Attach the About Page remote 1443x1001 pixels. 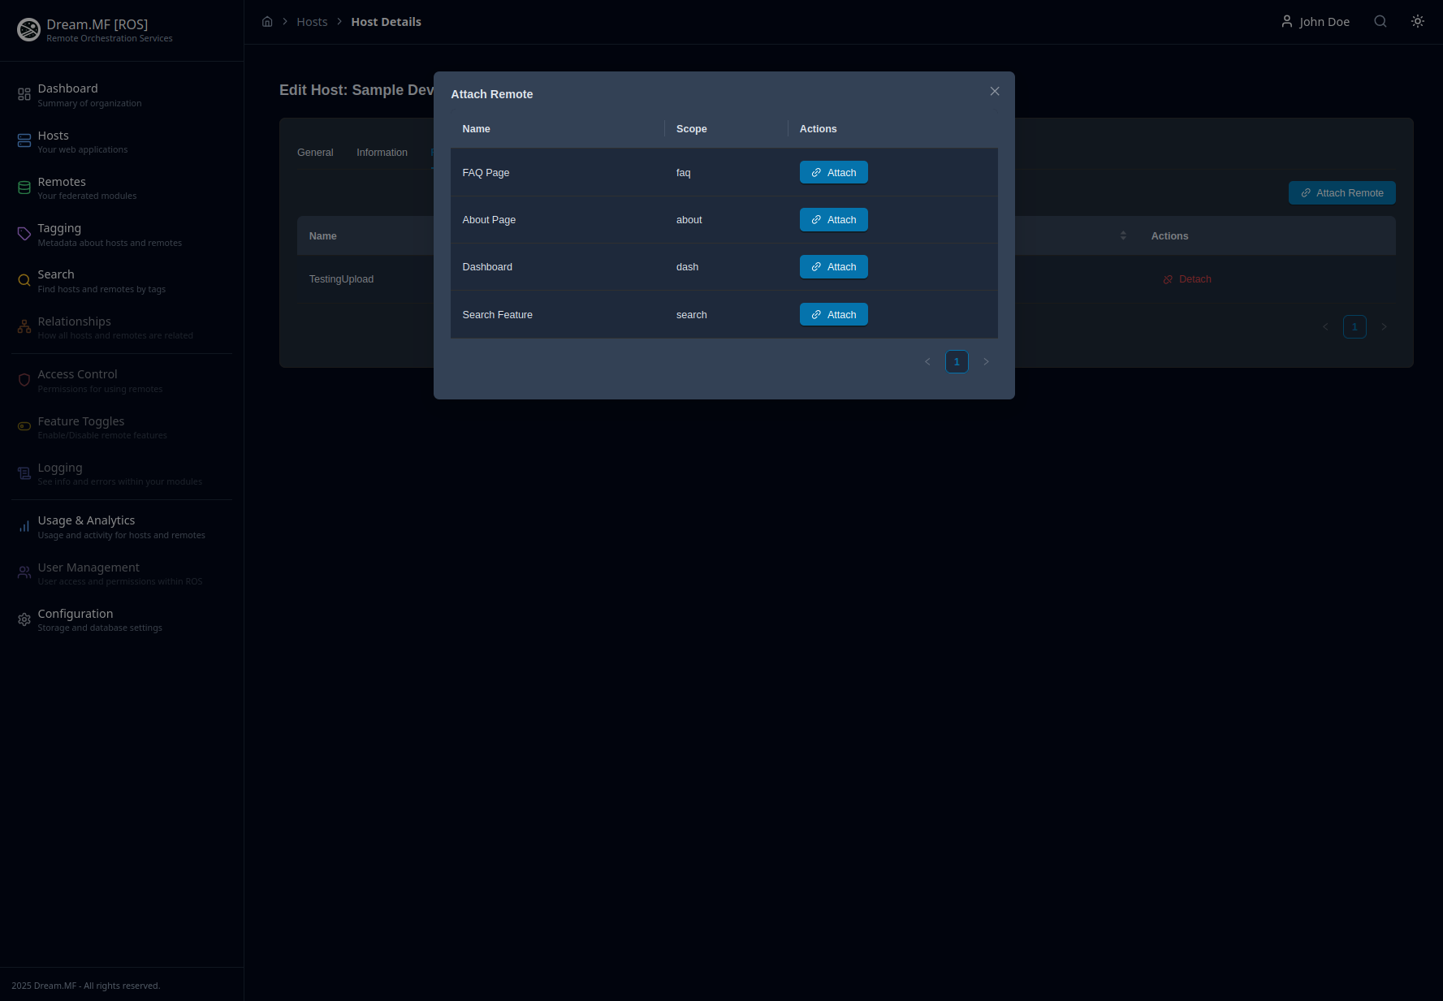click(x=833, y=220)
